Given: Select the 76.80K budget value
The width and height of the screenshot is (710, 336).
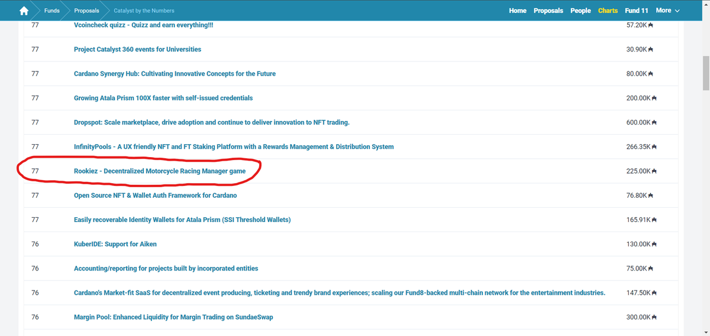Looking at the screenshot, I should tap(639, 195).
